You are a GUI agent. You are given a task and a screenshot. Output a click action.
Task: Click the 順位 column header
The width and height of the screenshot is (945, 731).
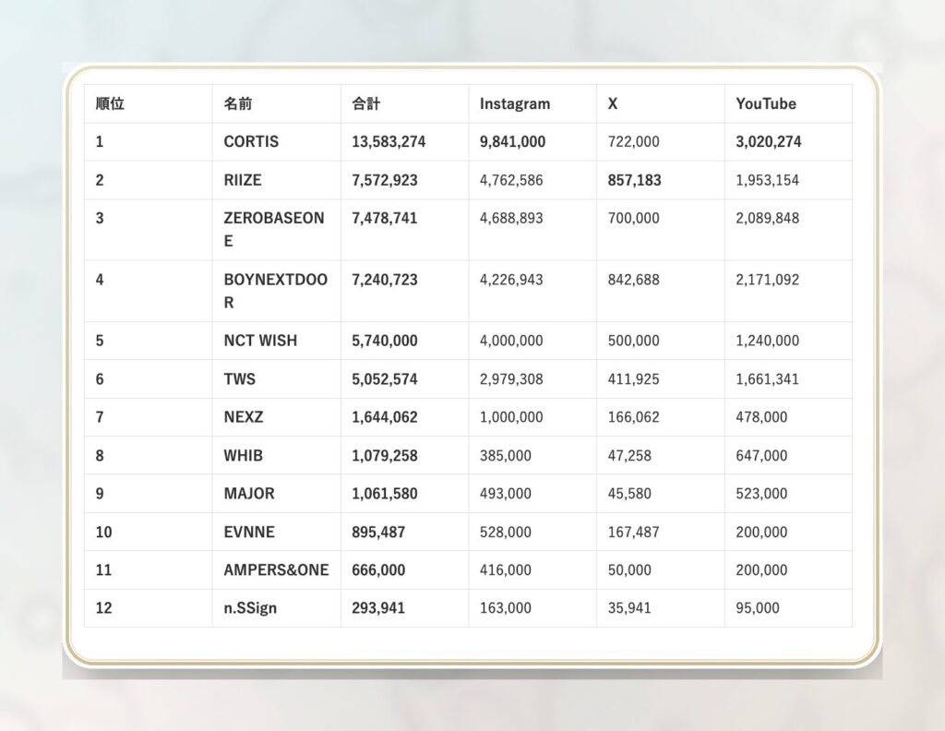(x=110, y=104)
